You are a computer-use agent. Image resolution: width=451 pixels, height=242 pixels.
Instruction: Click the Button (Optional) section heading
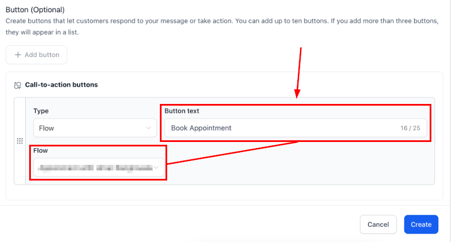[35, 10]
